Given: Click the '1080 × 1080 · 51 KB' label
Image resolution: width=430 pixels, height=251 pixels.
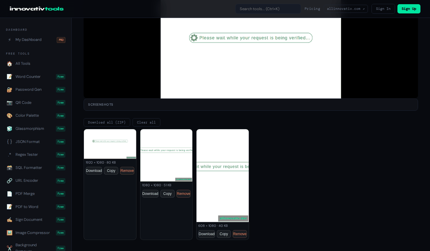Looking at the screenshot, I should tap(157, 185).
